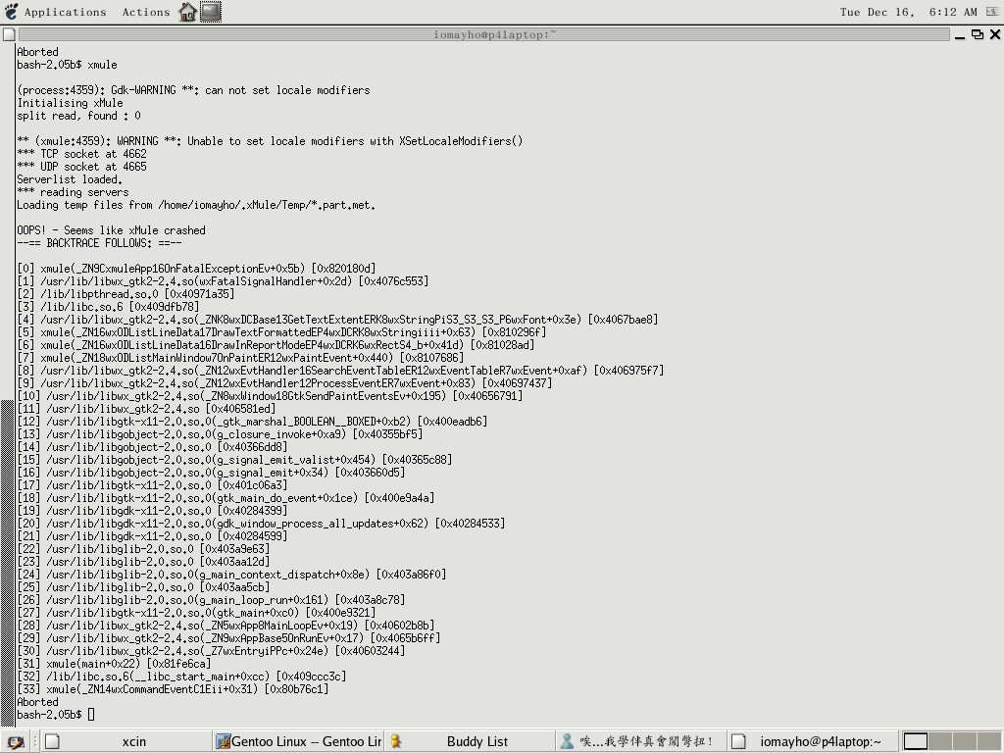
Task: Click backtrace line [20] gdk_window_process_all_updates
Action: coord(261,524)
